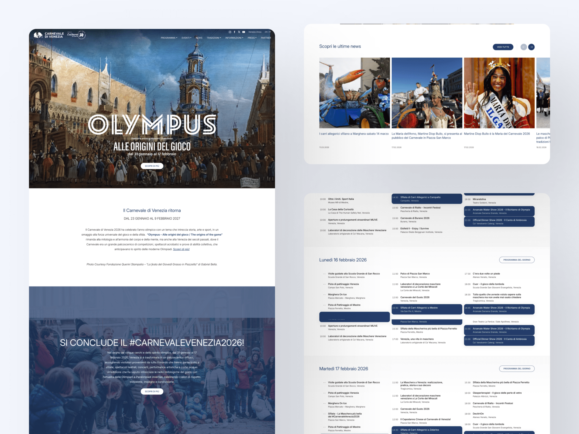Open the Facebook social icon

234,32
